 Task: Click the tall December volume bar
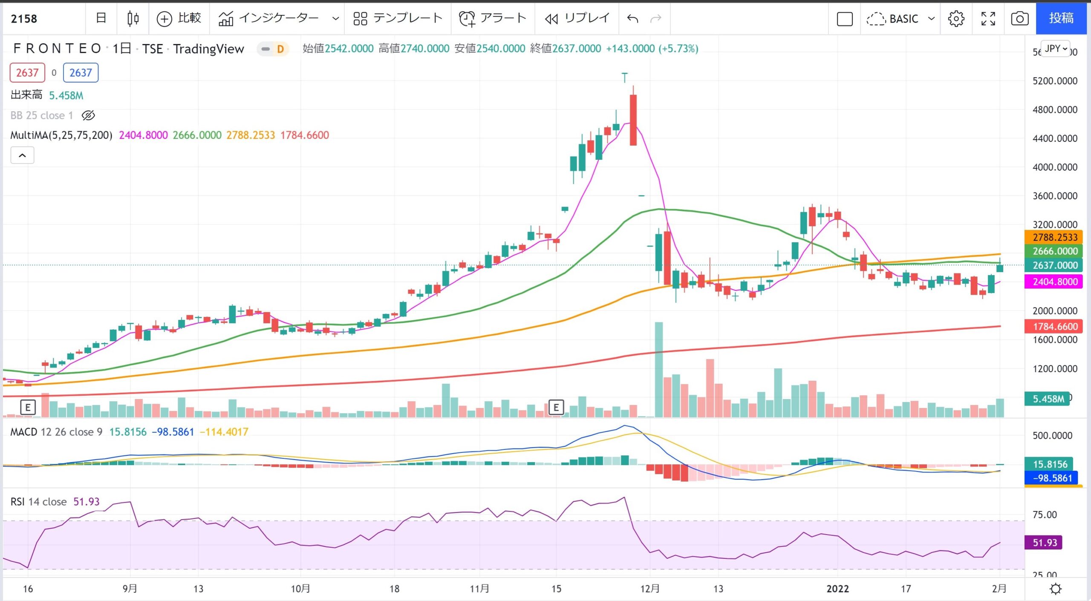659,370
